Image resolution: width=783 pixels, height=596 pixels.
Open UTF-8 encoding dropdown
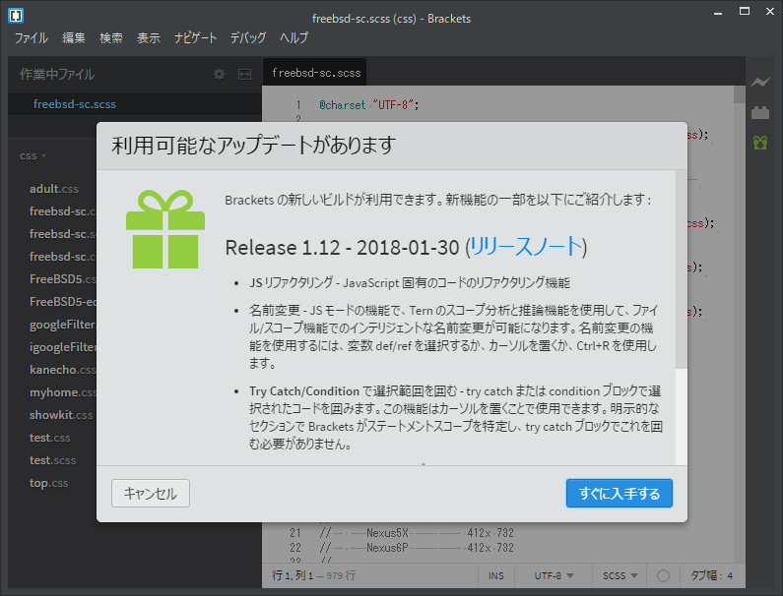[x=554, y=575]
